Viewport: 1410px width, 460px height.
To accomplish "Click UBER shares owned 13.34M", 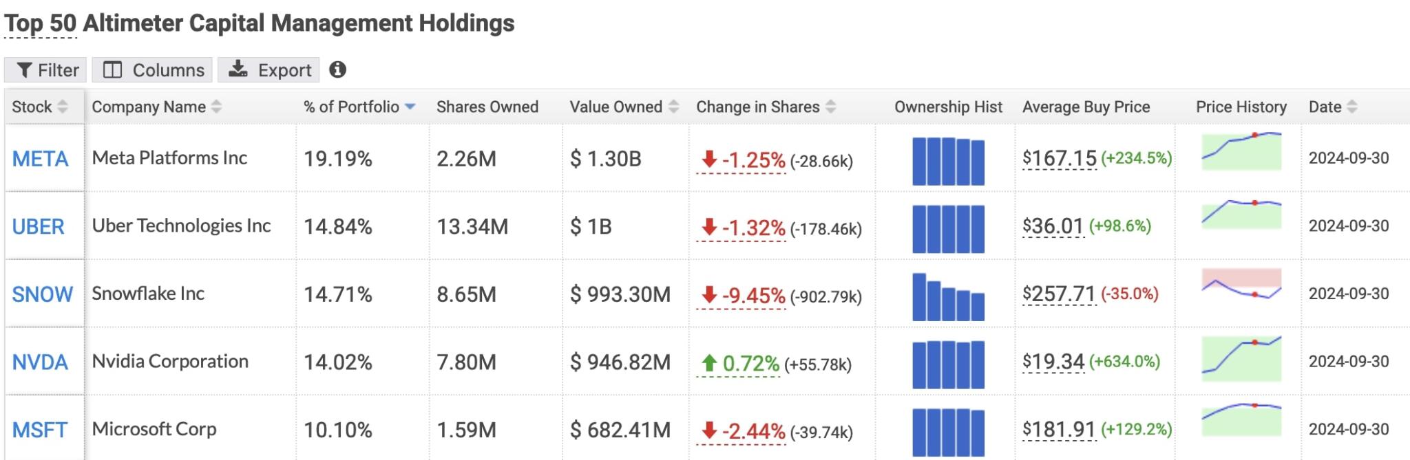I will click(x=472, y=226).
